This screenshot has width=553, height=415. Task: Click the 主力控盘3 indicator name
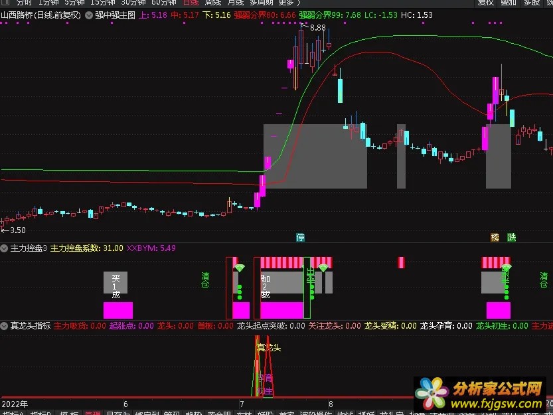tap(29, 248)
